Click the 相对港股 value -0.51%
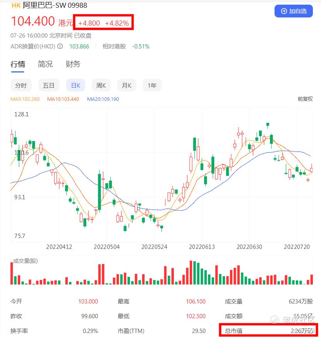 click(141, 47)
